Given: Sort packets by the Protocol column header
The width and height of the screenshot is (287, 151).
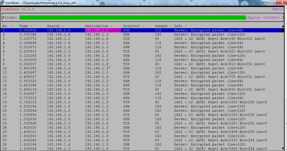Looking at the screenshot, I should (x=134, y=26).
